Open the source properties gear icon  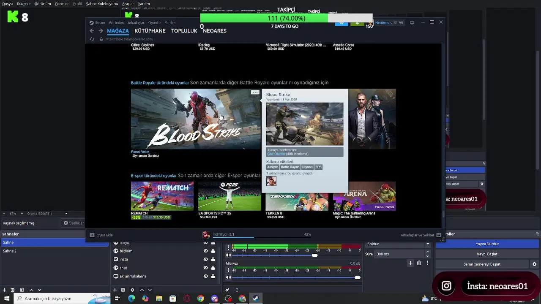pos(132,290)
